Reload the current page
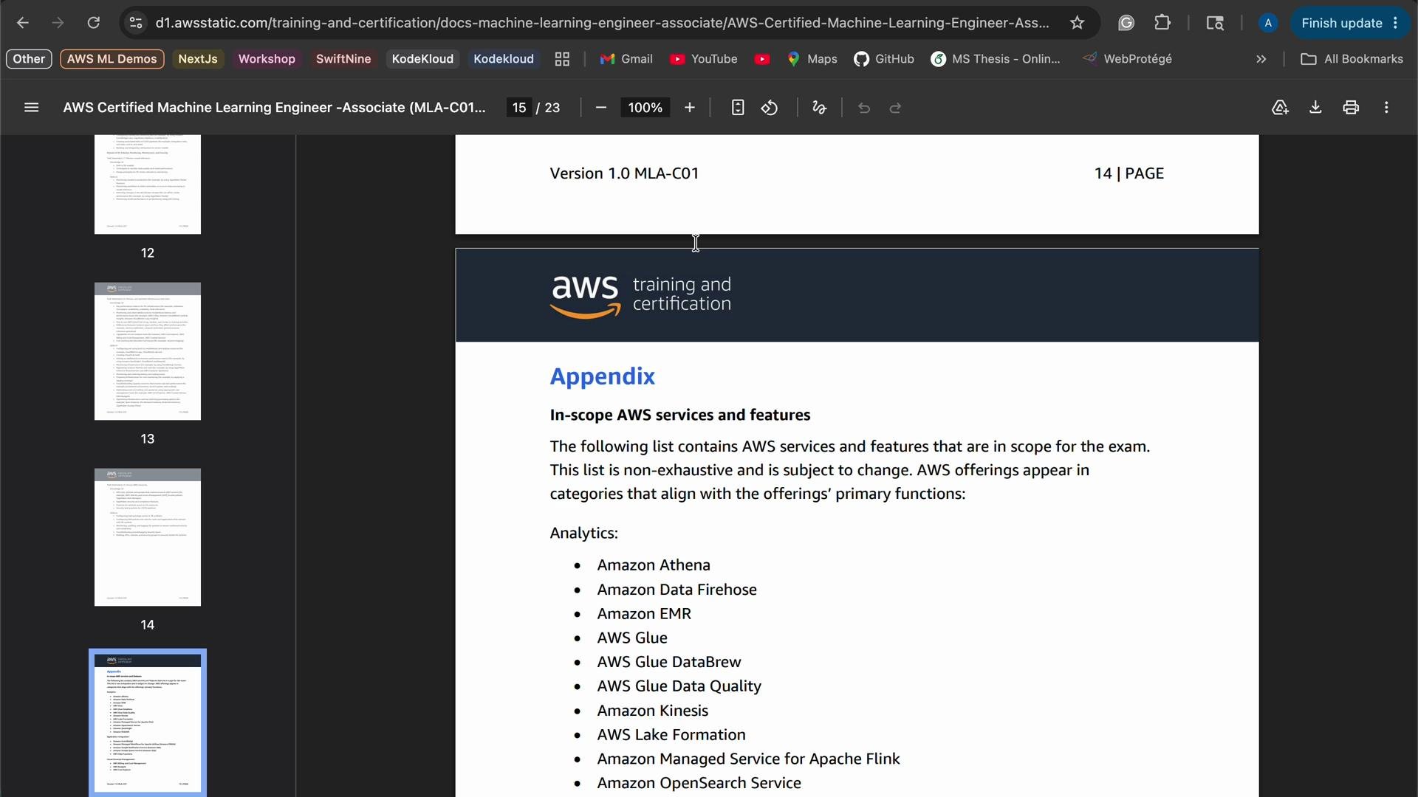1418x797 pixels. [x=94, y=23]
